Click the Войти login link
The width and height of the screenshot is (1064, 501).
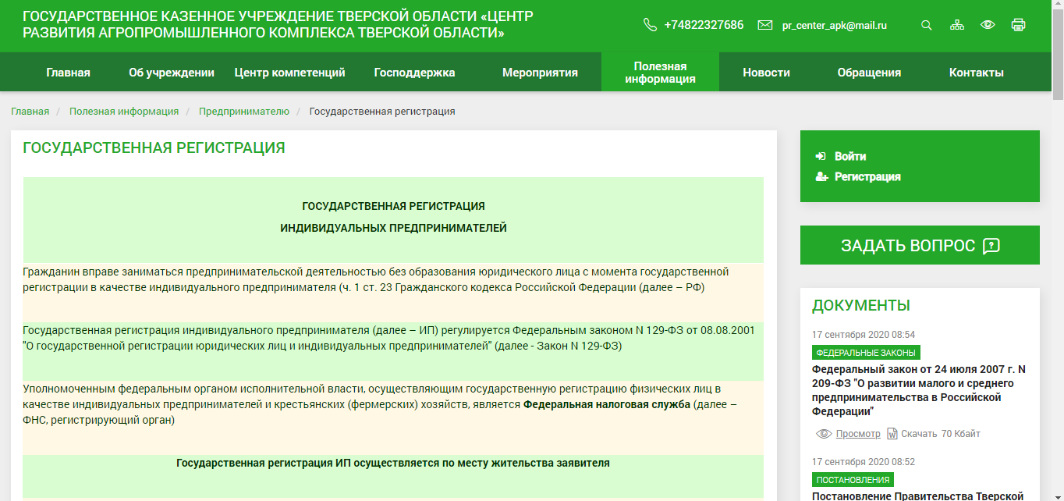click(x=850, y=156)
